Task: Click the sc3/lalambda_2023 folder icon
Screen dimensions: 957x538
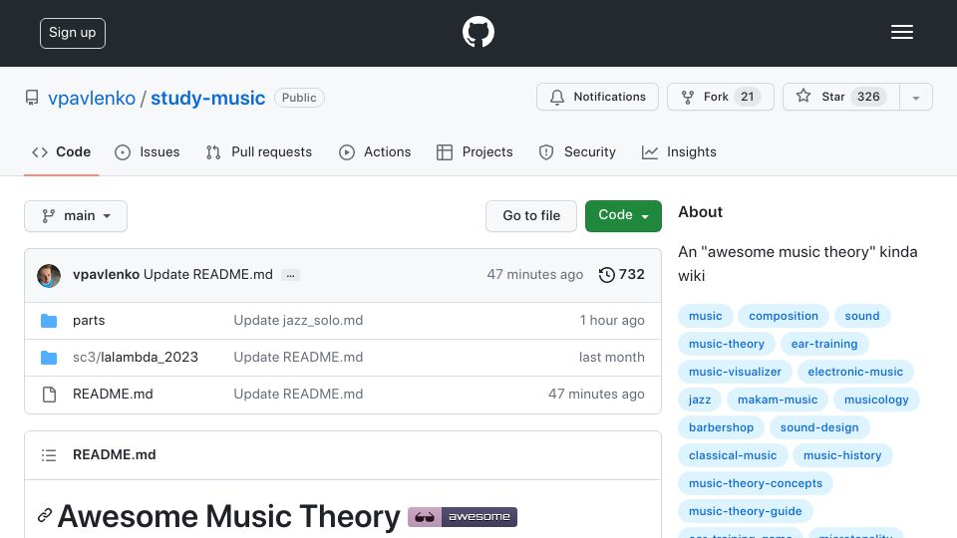Action: click(49, 358)
